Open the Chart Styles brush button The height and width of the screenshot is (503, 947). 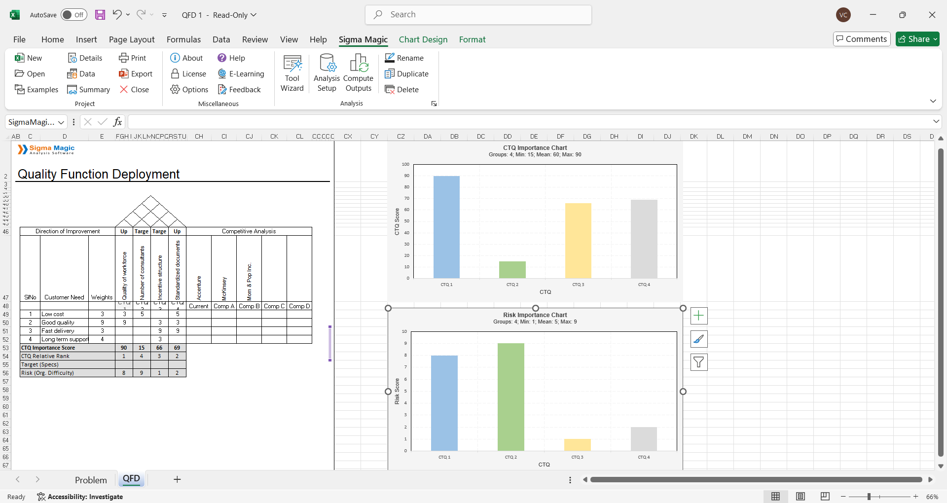click(699, 339)
